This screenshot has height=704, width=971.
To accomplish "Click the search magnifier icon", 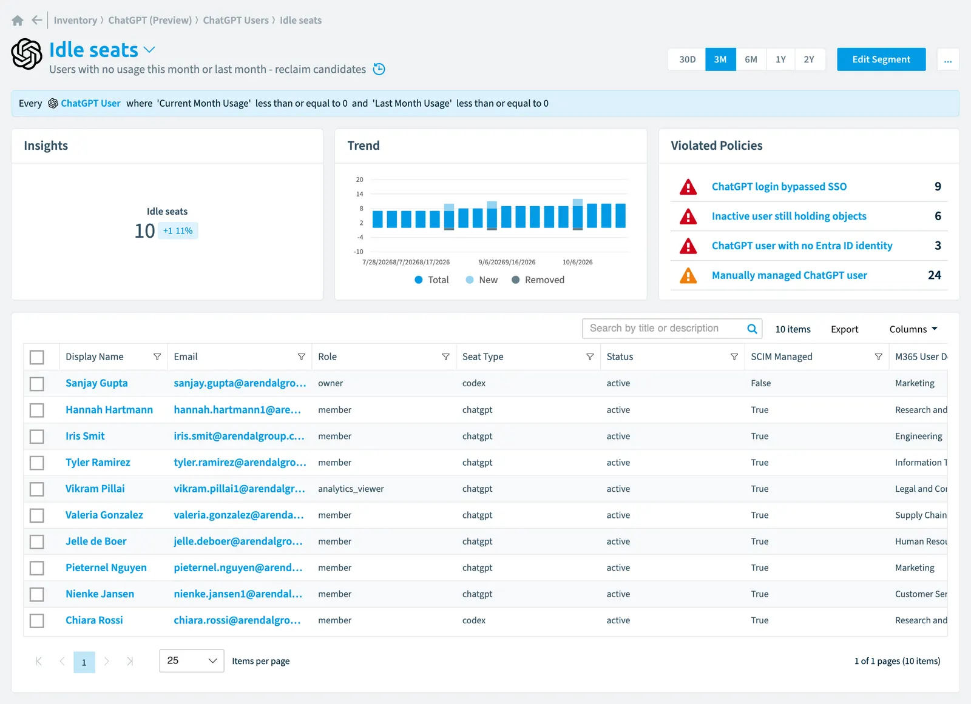I will click(x=752, y=329).
